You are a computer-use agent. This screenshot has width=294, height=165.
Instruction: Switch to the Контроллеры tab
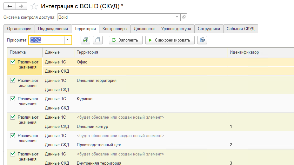click(115, 29)
